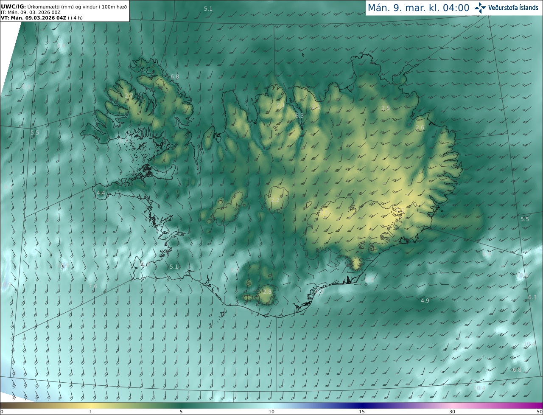Click the 2.8 value on Mýrdalsjökull glacier
Screen dimensions: 543x415
(x=267, y=292)
